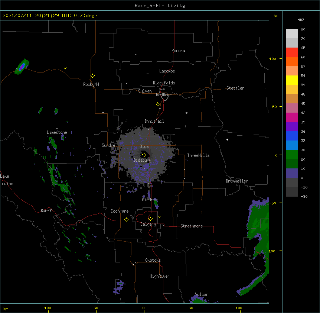Select the yellow diamond marker south of RedDeer
Viewport: 320px width, 313px height.
[158, 104]
